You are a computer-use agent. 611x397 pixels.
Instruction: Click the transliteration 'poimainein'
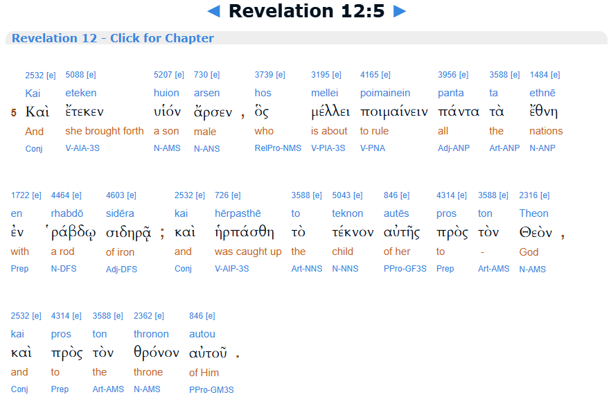click(384, 93)
